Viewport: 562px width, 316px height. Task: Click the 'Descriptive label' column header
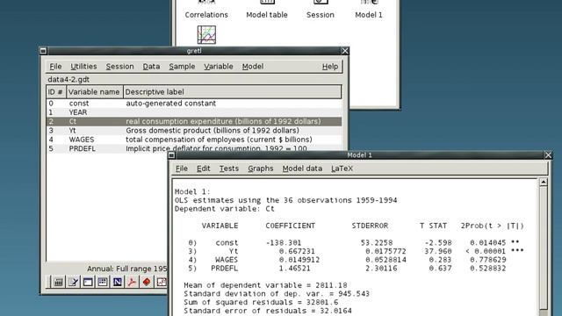coord(232,91)
